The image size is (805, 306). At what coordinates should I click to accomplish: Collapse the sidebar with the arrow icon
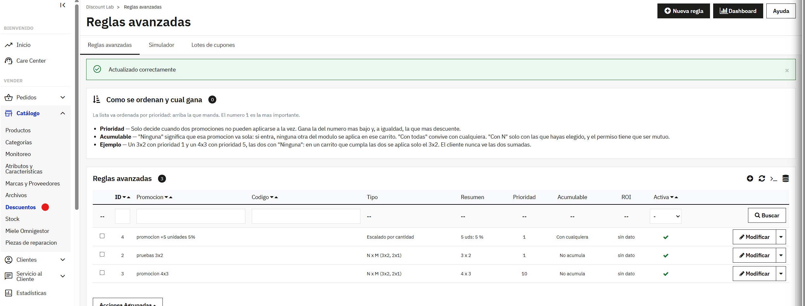(x=63, y=5)
